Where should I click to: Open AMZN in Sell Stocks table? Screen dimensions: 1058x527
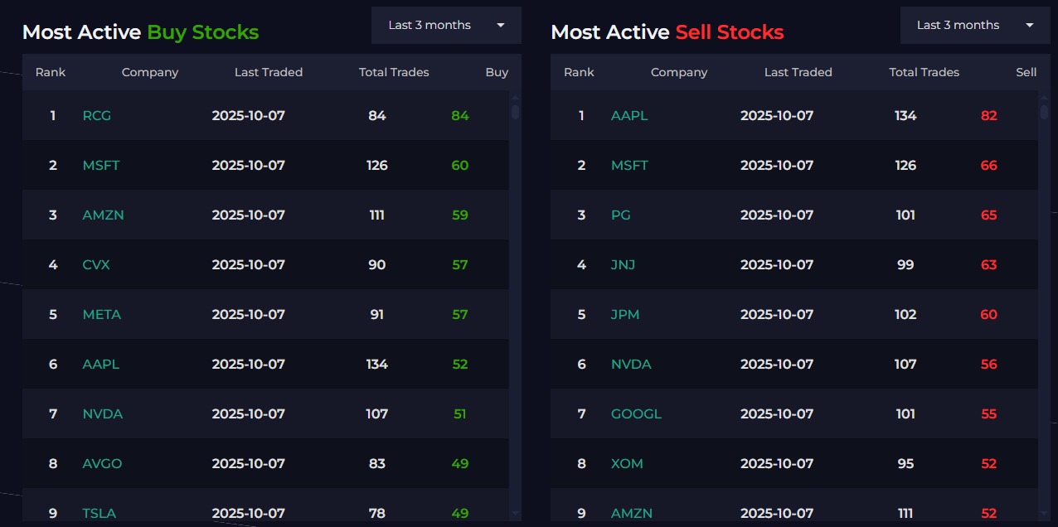coord(632,513)
